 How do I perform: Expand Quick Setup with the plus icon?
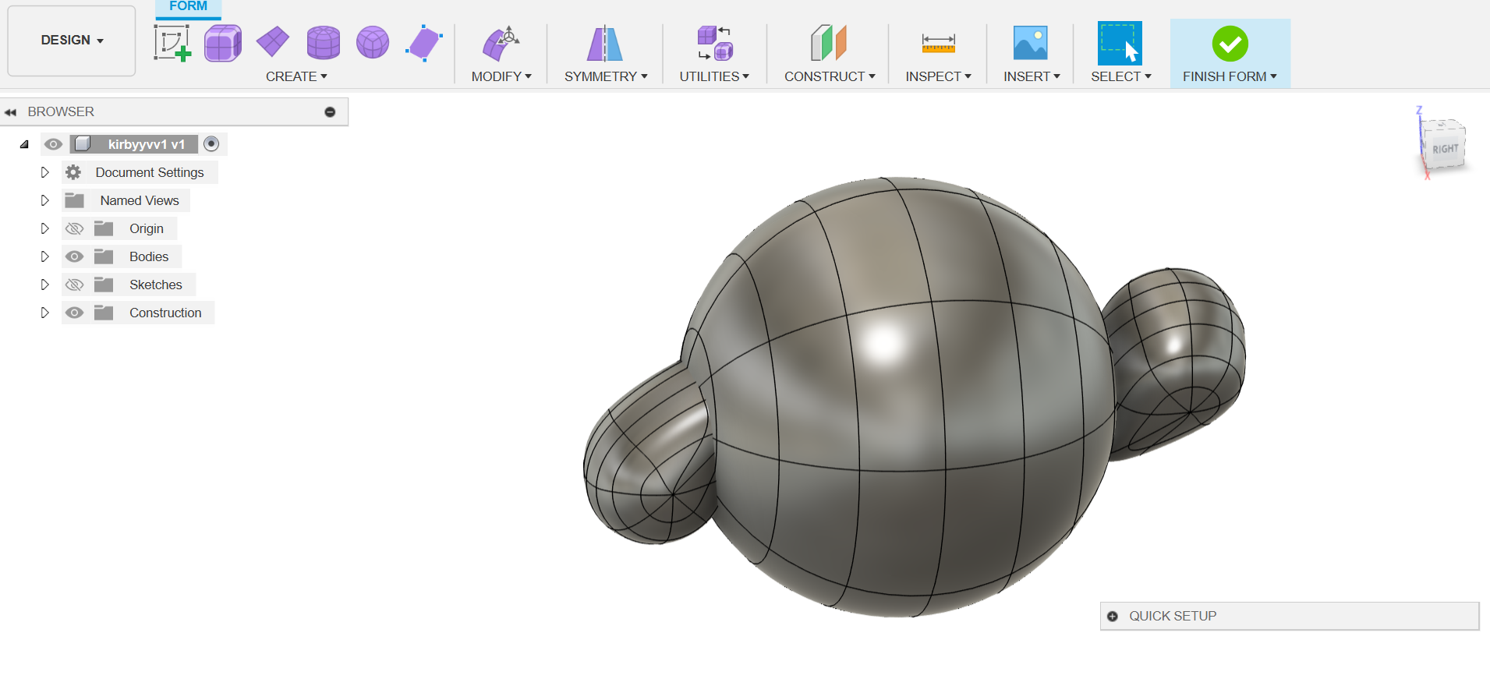[x=1113, y=616]
